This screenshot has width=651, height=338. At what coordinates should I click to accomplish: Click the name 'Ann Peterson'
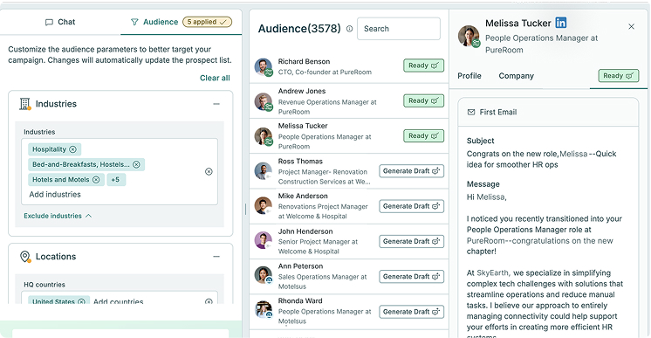pos(300,266)
